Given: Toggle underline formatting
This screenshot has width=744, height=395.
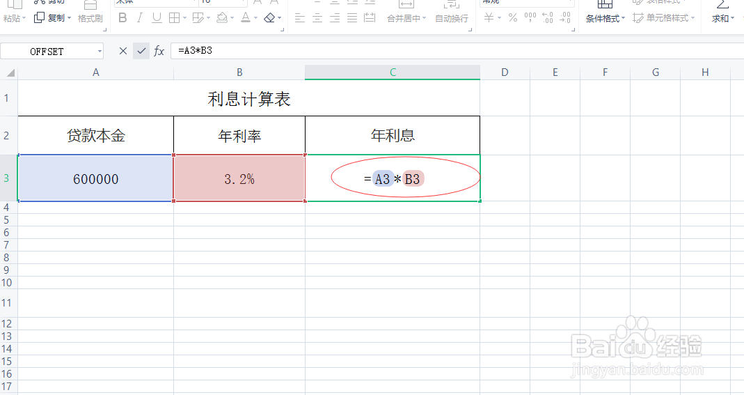Looking at the screenshot, I should pyautogui.click(x=157, y=18).
